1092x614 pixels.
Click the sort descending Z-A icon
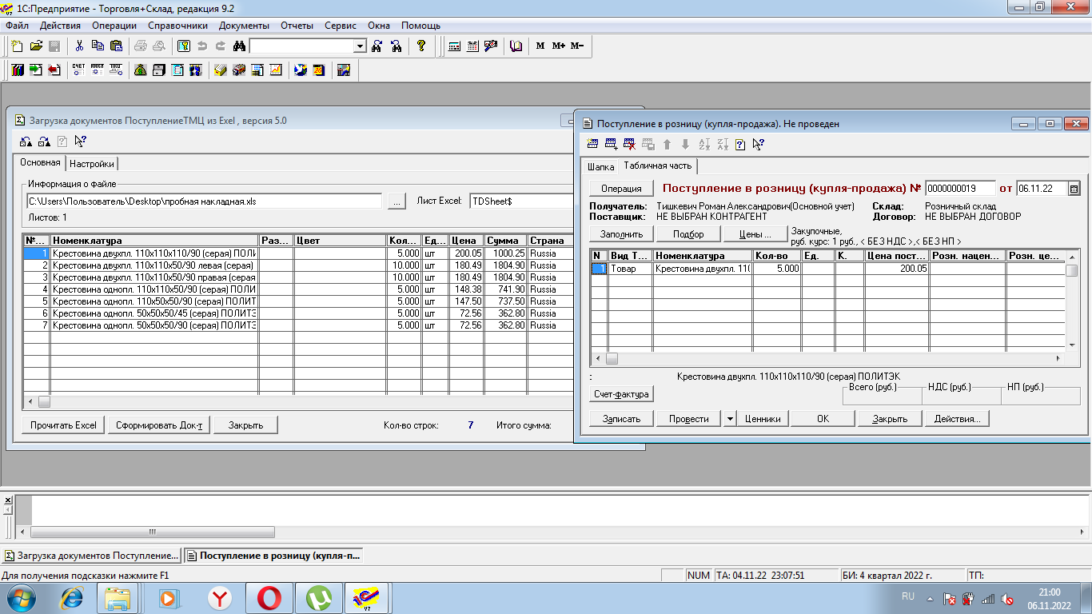click(723, 145)
